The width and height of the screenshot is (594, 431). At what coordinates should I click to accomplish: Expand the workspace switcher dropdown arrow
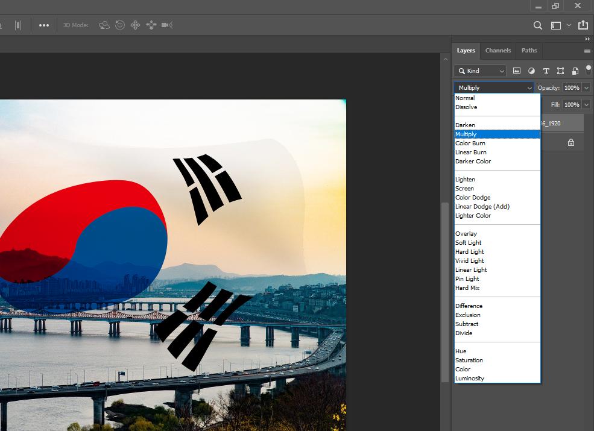569,25
